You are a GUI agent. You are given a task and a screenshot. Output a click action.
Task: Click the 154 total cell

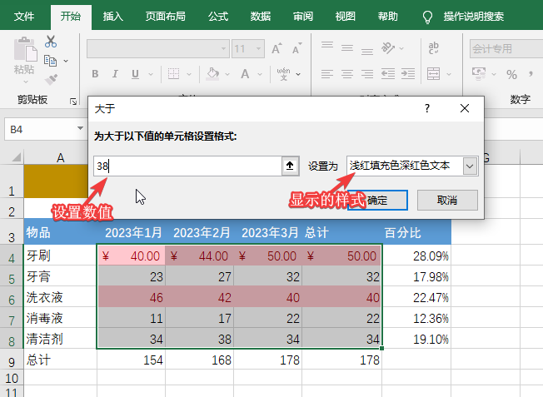(131, 360)
